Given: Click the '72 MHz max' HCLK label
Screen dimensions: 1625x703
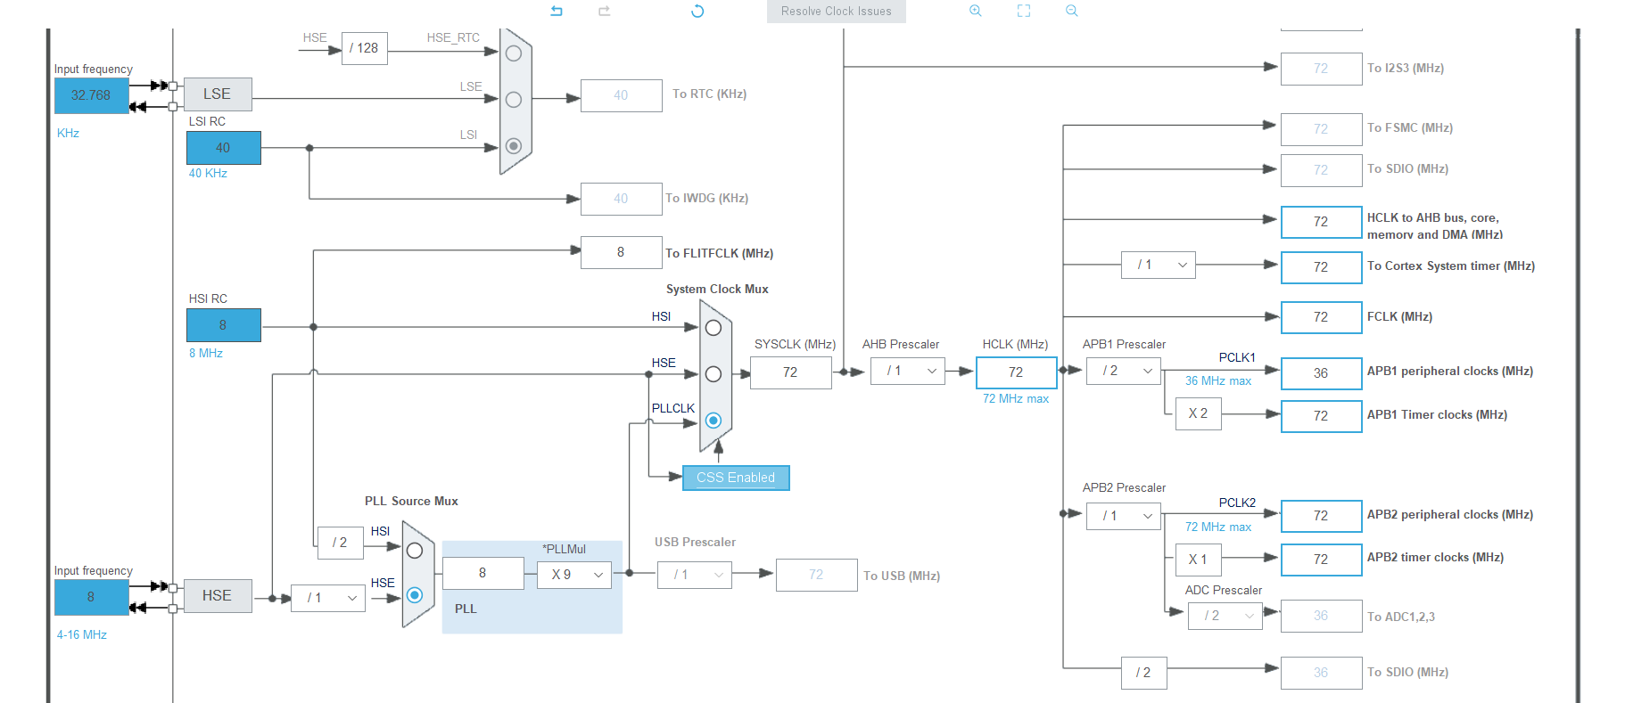Looking at the screenshot, I should coord(1016,398).
